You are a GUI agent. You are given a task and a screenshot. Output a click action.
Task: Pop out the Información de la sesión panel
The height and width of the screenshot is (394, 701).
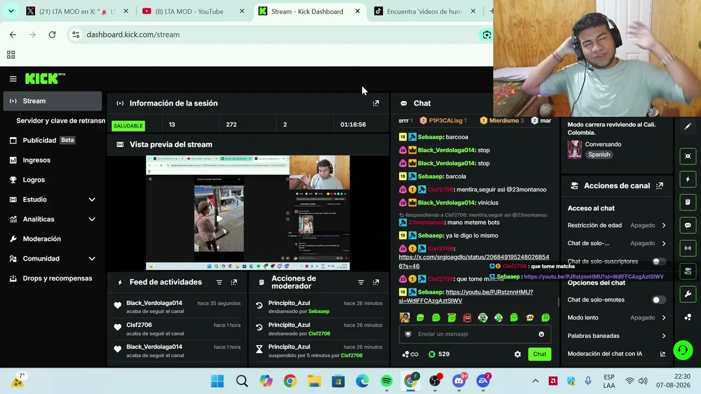[x=376, y=103]
